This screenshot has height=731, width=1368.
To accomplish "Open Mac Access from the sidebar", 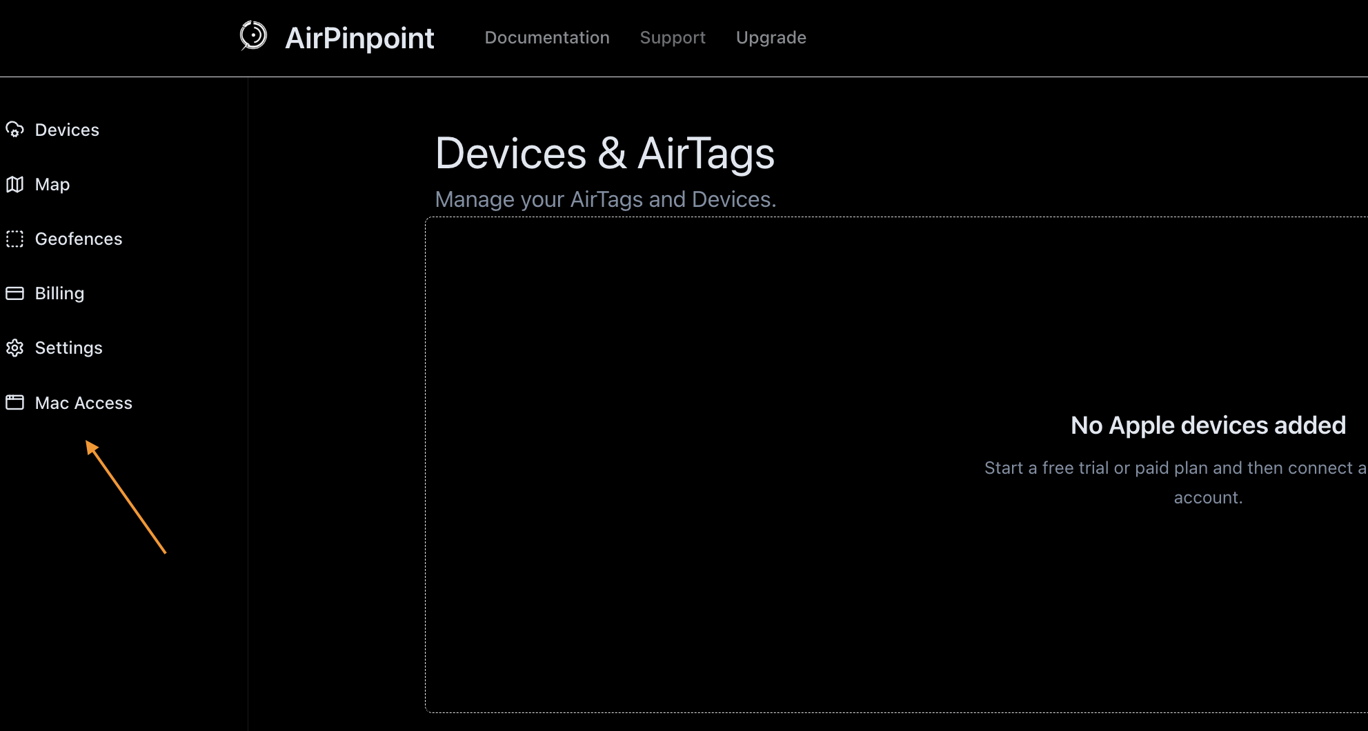I will coord(83,403).
